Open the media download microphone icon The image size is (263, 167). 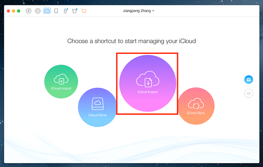tap(65, 11)
